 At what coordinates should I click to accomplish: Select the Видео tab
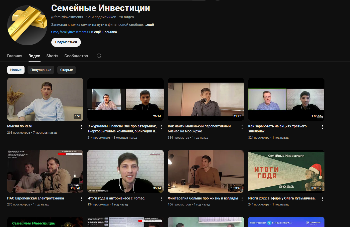point(34,56)
